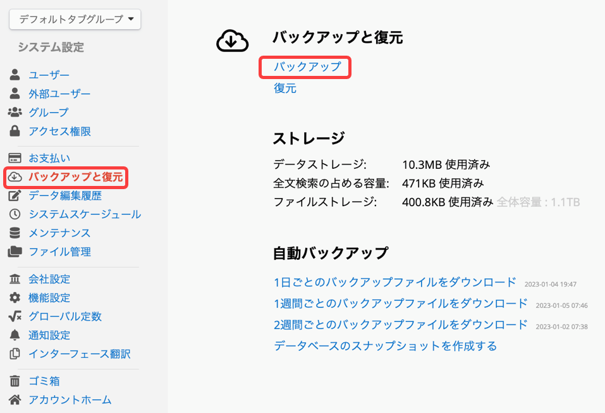
Task: Click the ファイル管理 folder icon
Action: point(15,252)
